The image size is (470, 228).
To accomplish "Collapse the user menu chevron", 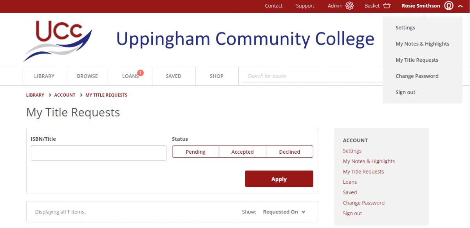I will click(x=460, y=6).
